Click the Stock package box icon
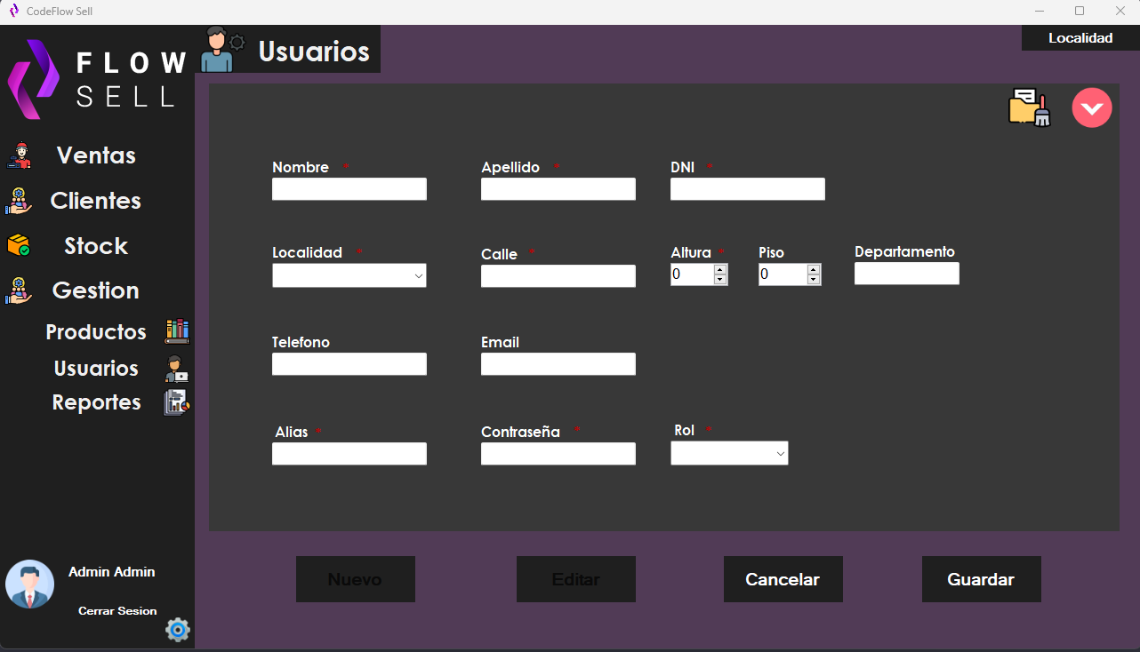 tap(20, 245)
